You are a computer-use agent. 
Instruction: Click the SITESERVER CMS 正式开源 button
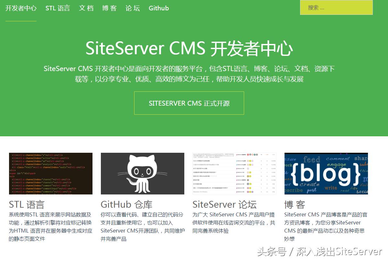(x=189, y=103)
